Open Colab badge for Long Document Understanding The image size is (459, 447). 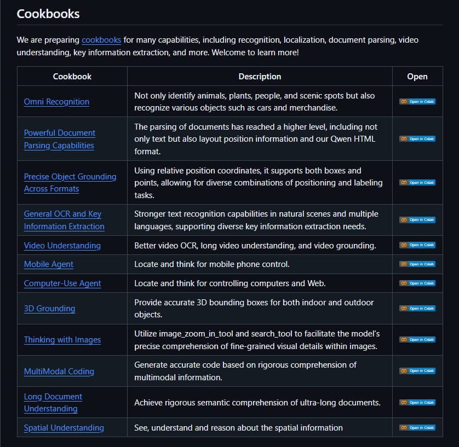point(417,403)
